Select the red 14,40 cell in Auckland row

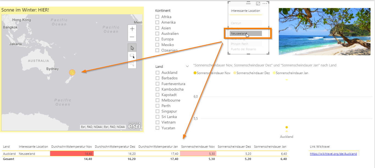[72, 154]
